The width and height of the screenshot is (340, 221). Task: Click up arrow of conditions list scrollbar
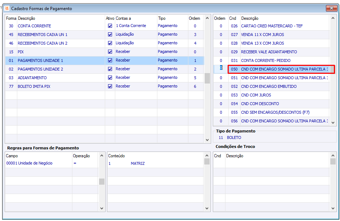coord(333,18)
